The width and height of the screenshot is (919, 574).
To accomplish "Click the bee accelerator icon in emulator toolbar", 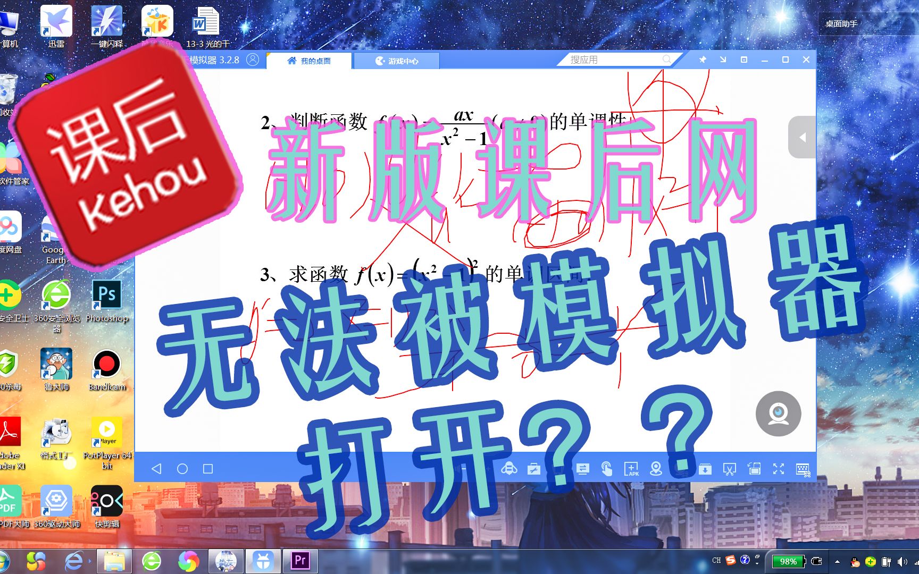I will click(509, 468).
